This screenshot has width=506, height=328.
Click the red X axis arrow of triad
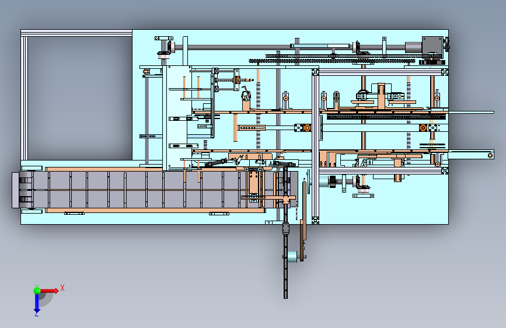[49, 291]
